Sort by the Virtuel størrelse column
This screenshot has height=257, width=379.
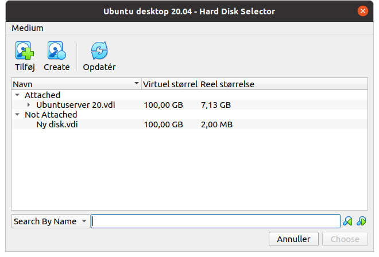170,84
